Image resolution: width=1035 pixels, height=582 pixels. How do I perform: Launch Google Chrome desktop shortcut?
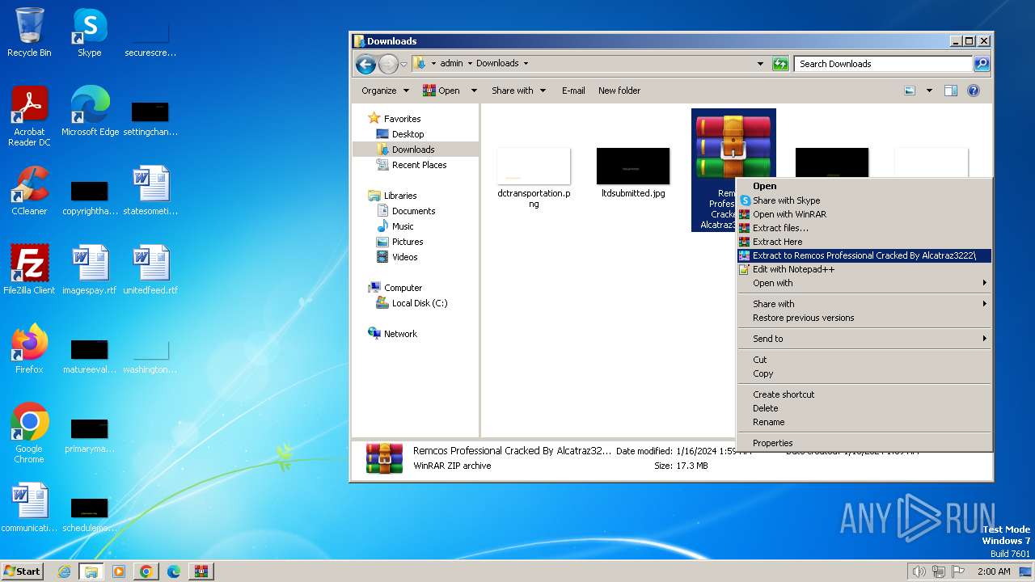tap(29, 433)
